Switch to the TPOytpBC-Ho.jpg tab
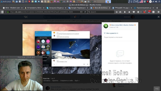Image resolution: width=161 pixels, height=91 pixels. [x=122, y=8]
